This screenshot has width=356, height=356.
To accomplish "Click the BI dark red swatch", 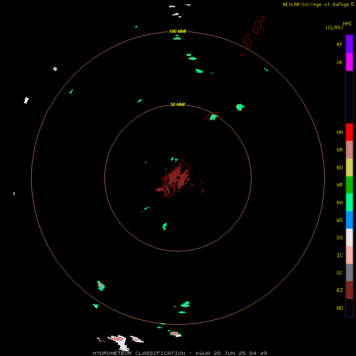I will (x=349, y=290).
